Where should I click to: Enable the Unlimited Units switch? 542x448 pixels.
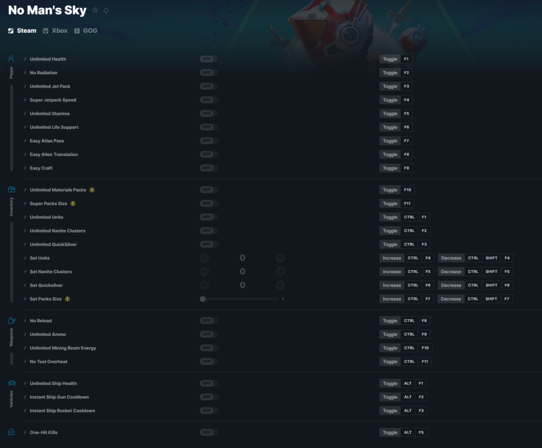[209, 217]
